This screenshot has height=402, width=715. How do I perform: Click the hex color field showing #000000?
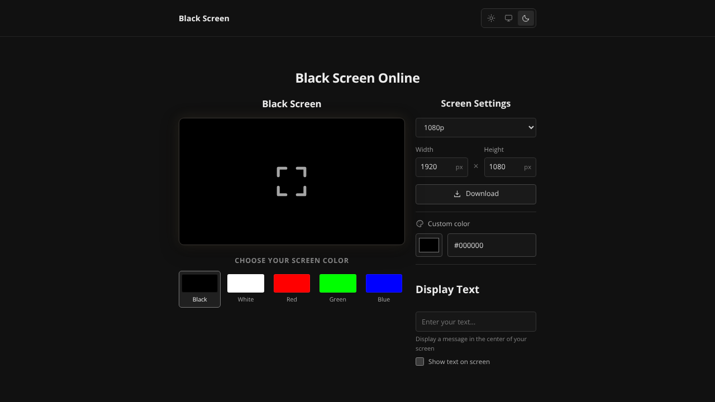492,245
